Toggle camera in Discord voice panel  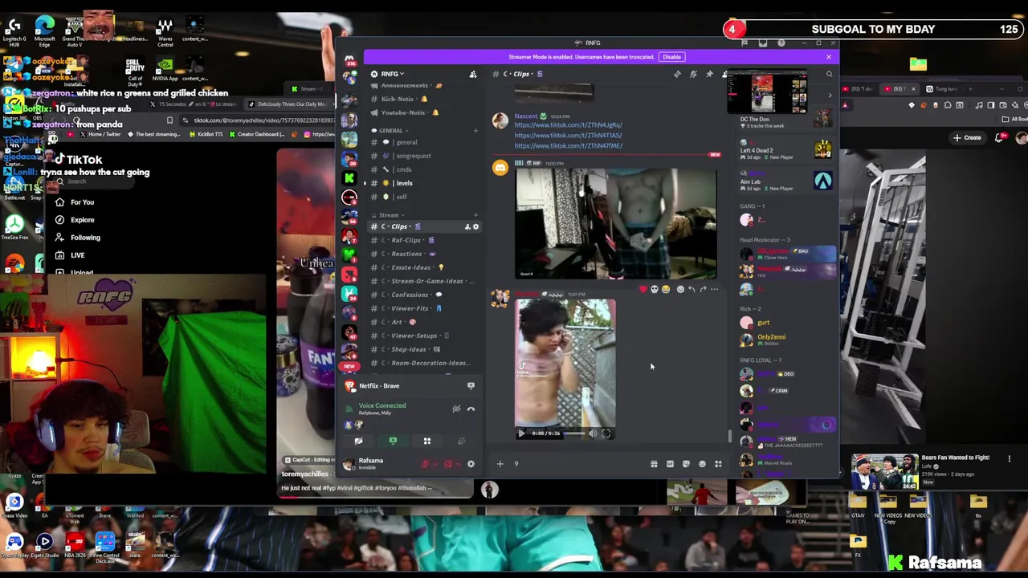coord(358,441)
